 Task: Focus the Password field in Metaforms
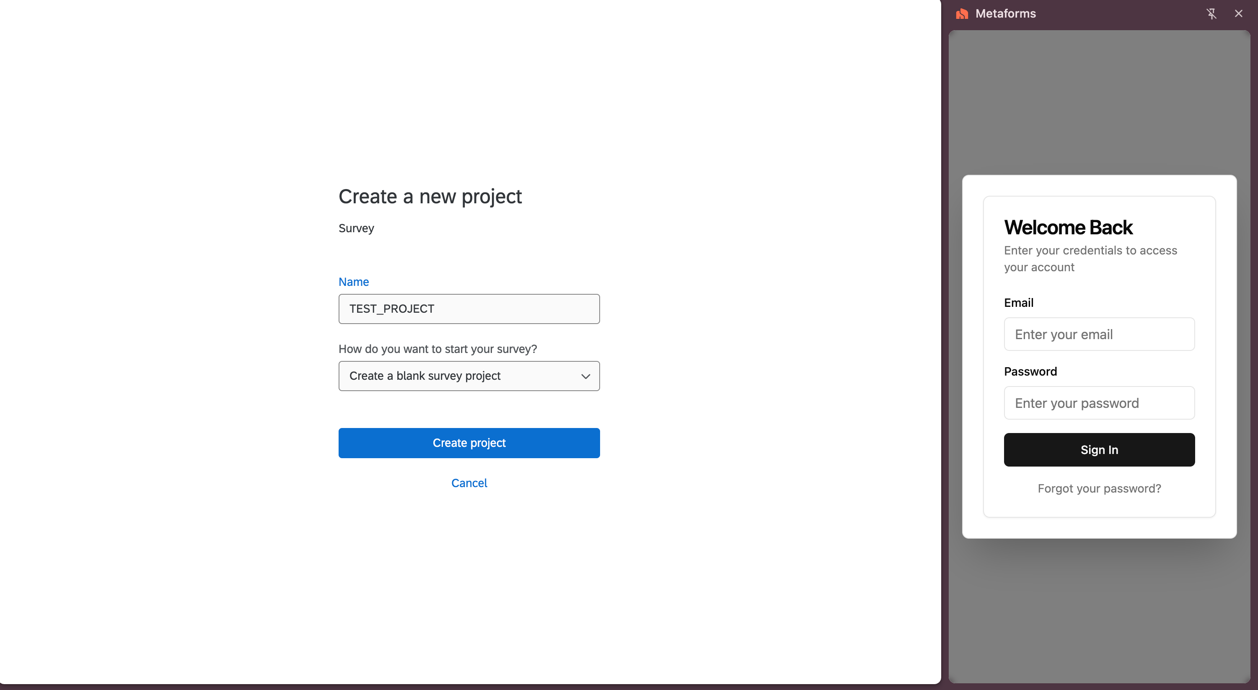(x=1099, y=403)
